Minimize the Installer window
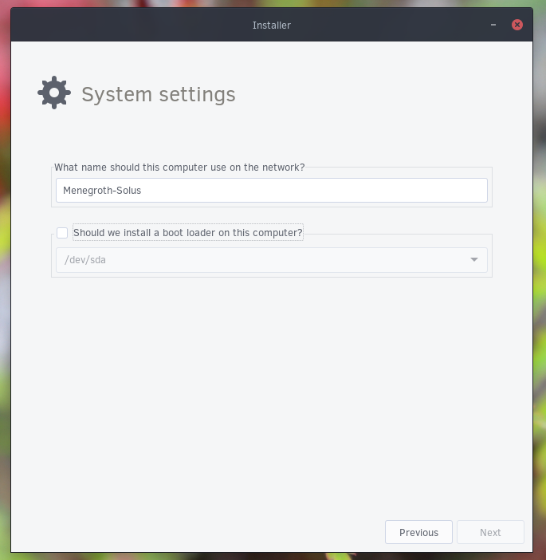546x560 pixels. 493,25
